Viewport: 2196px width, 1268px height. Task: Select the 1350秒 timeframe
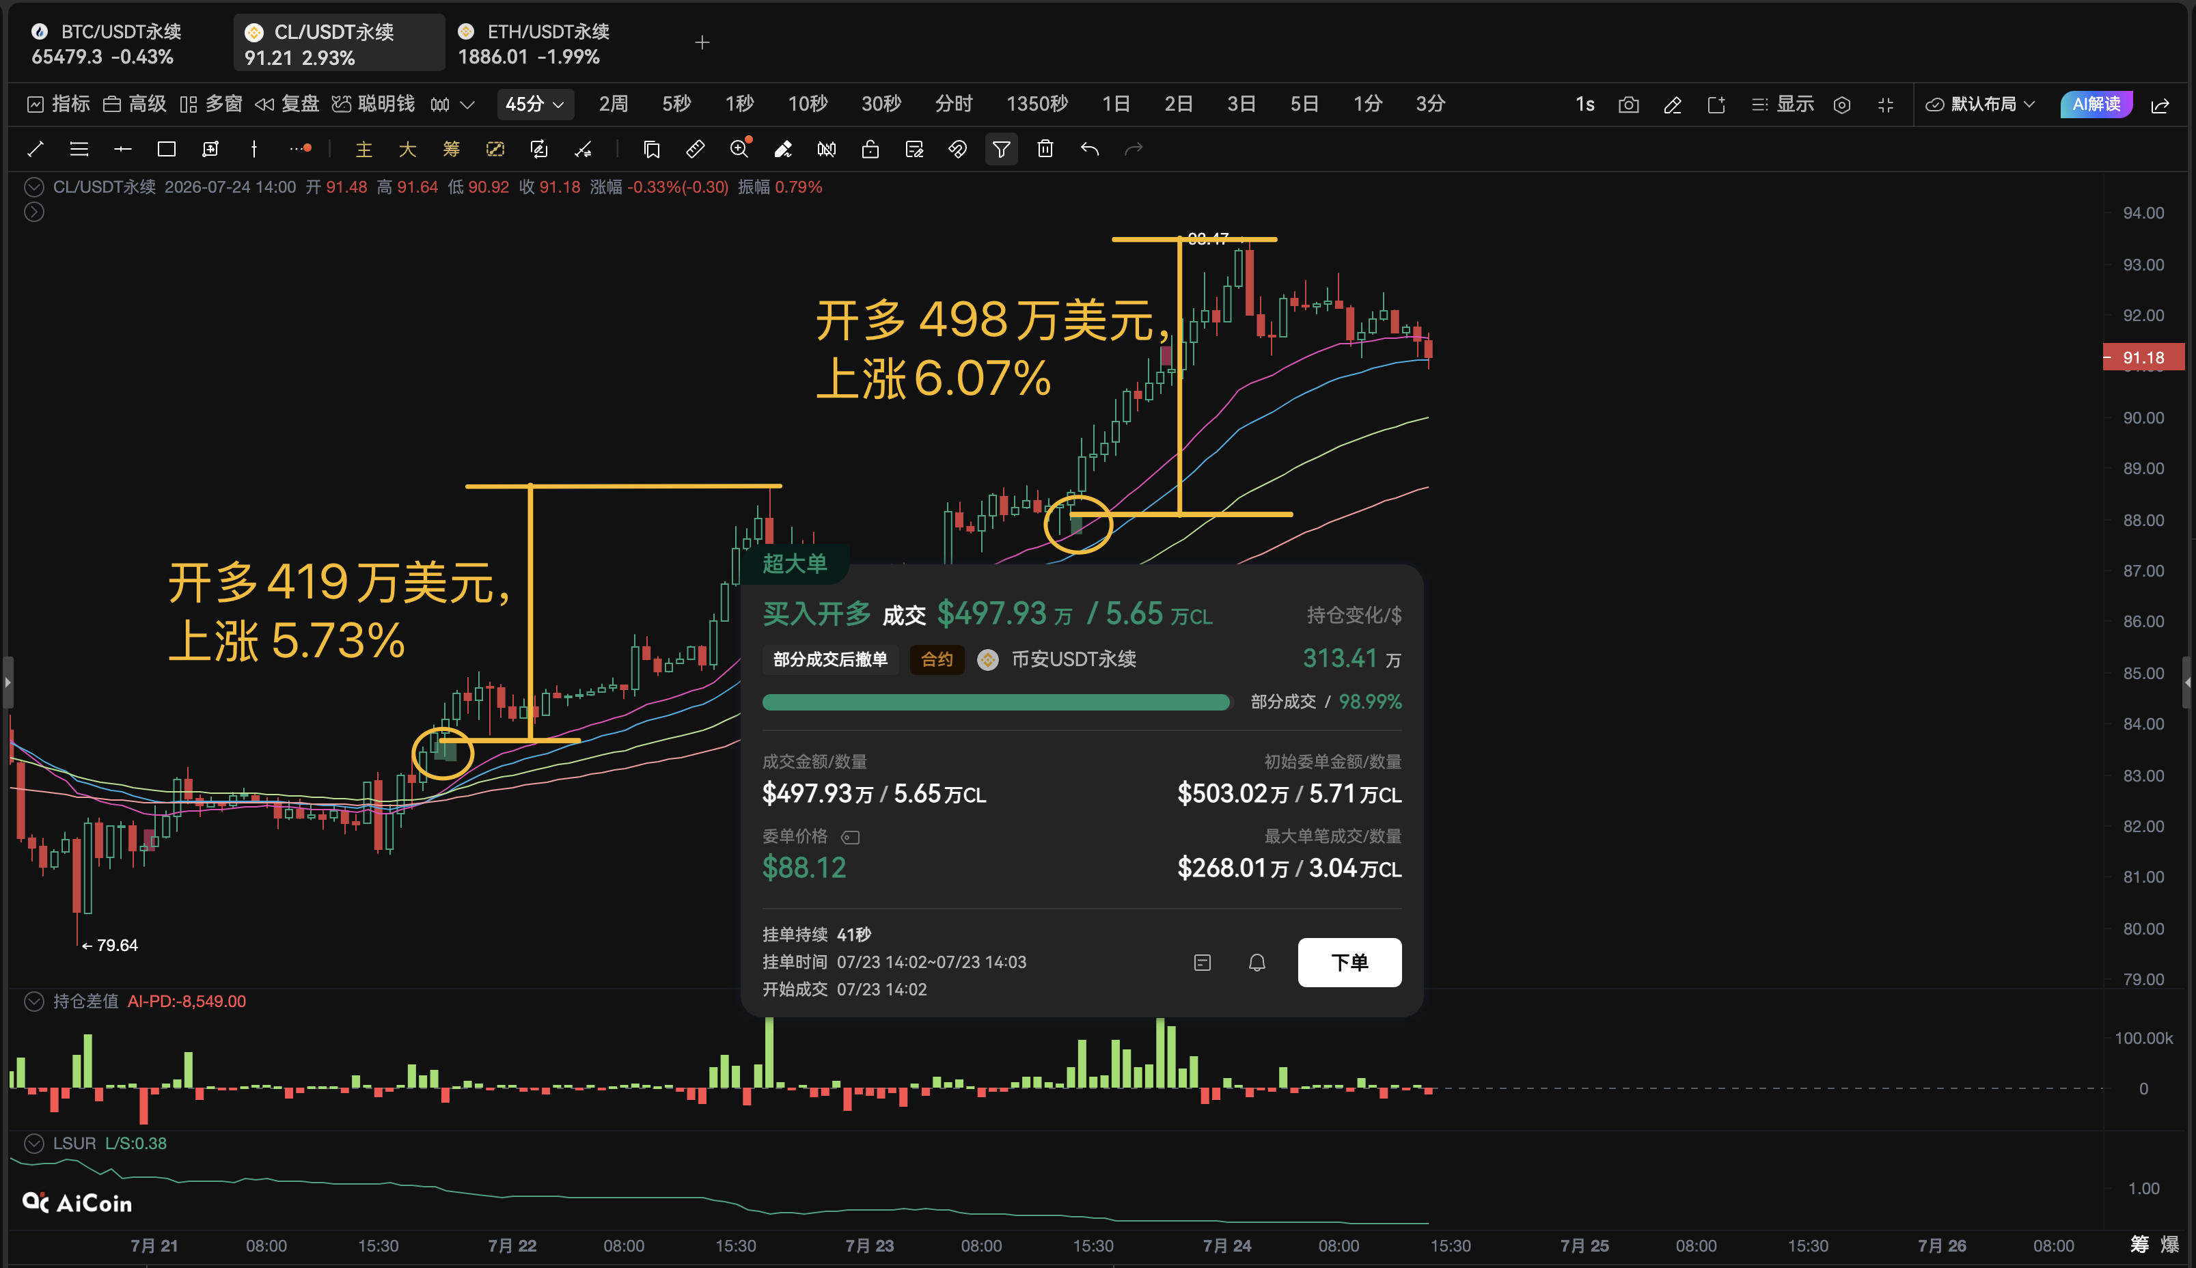tap(1037, 105)
